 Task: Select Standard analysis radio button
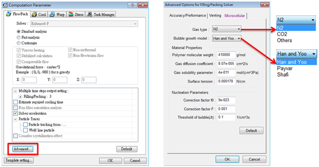[x=19, y=31]
